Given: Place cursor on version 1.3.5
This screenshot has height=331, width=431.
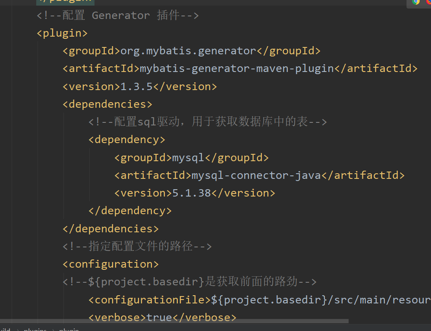Looking at the screenshot, I should [x=136, y=86].
